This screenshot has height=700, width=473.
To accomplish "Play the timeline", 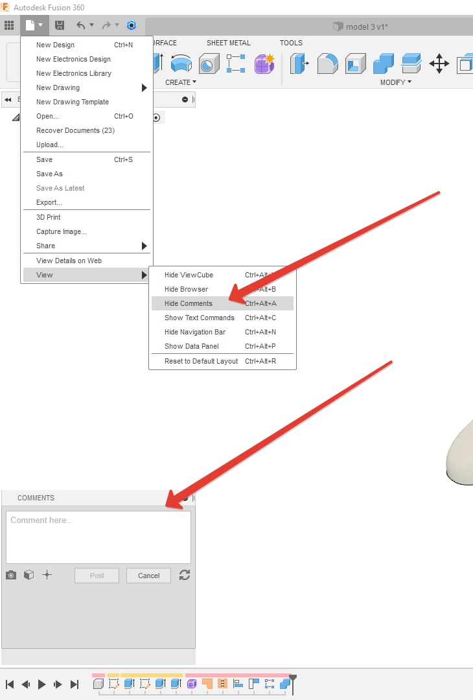I will point(42,684).
